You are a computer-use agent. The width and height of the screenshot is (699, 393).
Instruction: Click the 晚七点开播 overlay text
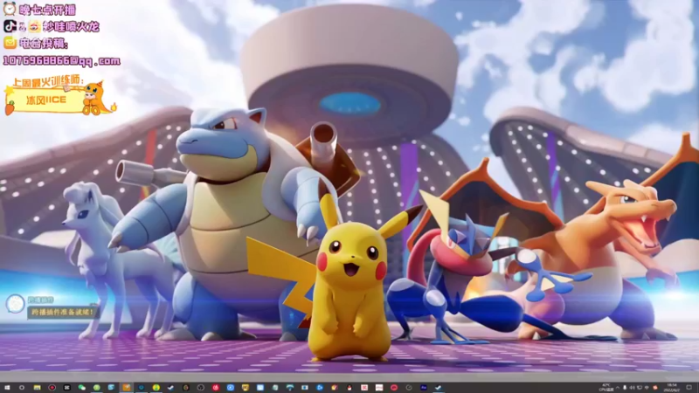pyautogui.click(x=47, y=10)
